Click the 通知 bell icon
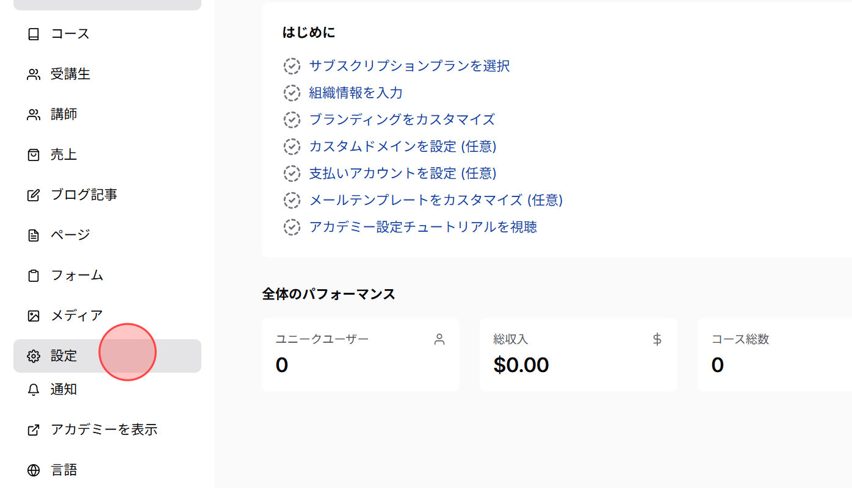The image size is (852, 488). 34,389
